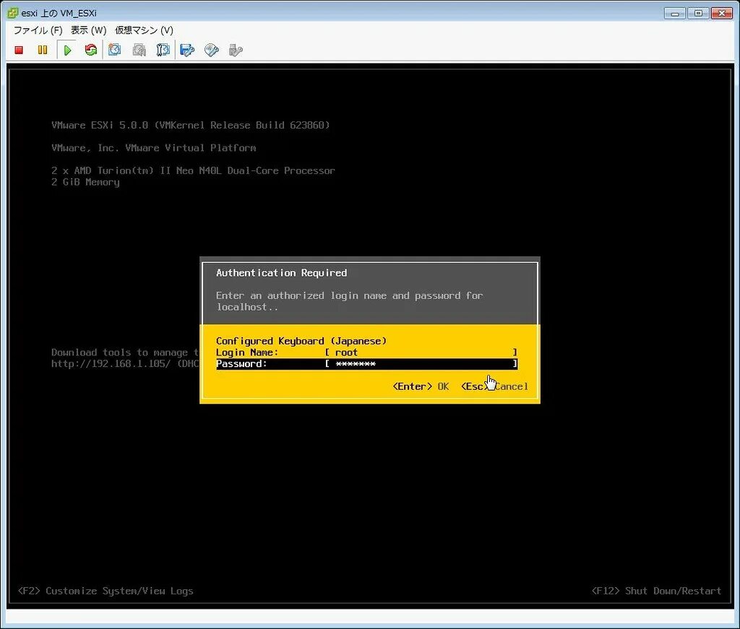Power off VM with red stop icon
Viewport: 740px width, 629px height.
[19, 50]
